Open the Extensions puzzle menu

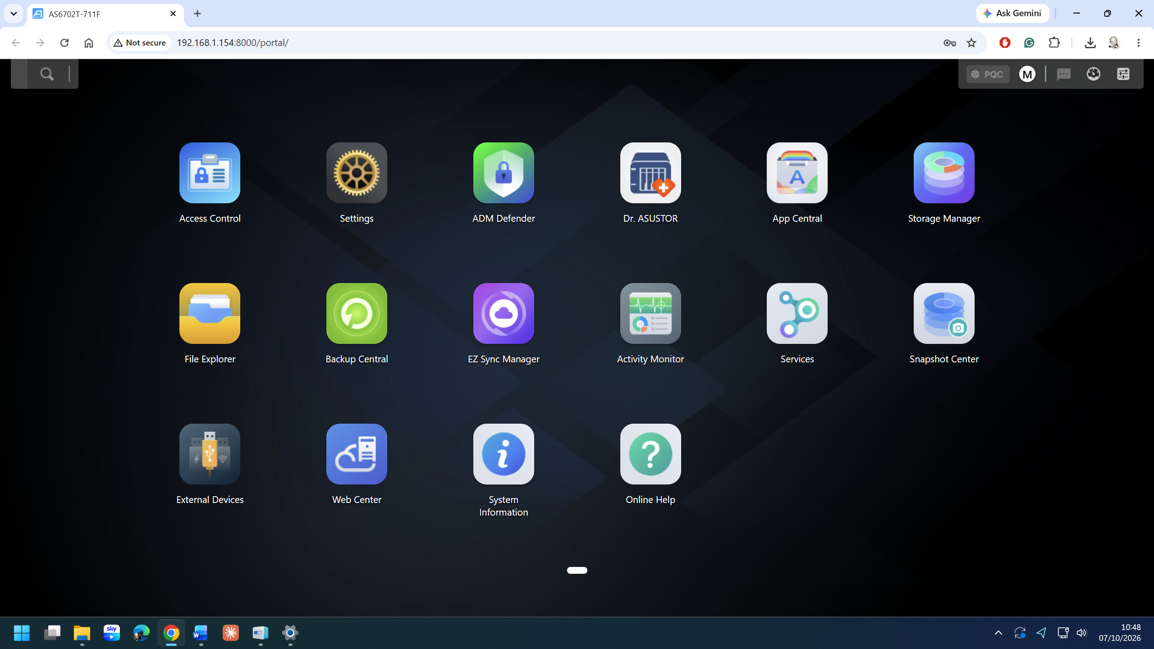(x=1054, y=43)
